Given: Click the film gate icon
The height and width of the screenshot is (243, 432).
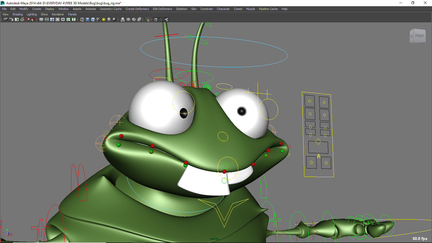Looking at the screenshot, I should coord(46,19).
